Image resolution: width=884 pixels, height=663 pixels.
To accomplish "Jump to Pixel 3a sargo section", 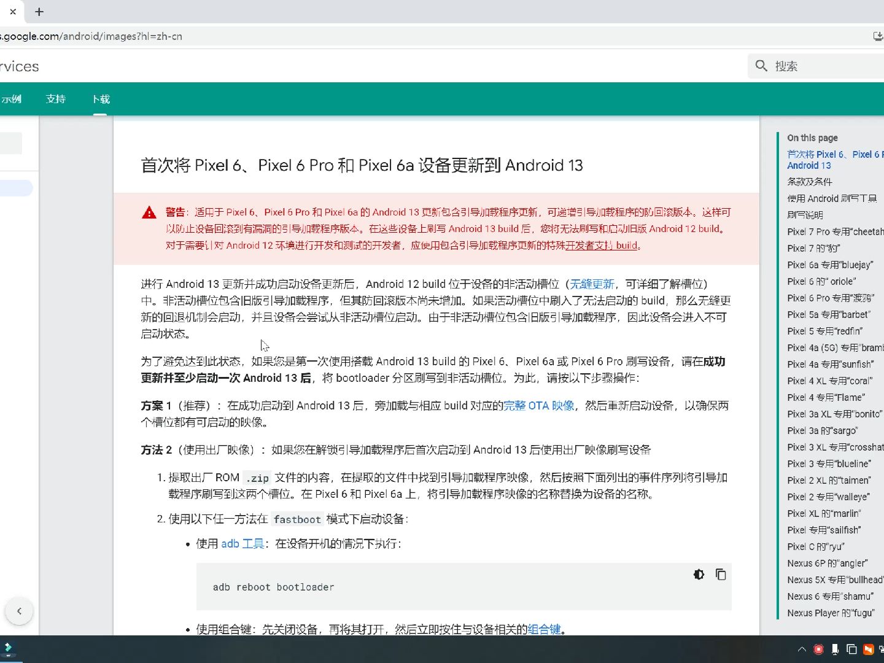I will point(822,430).
